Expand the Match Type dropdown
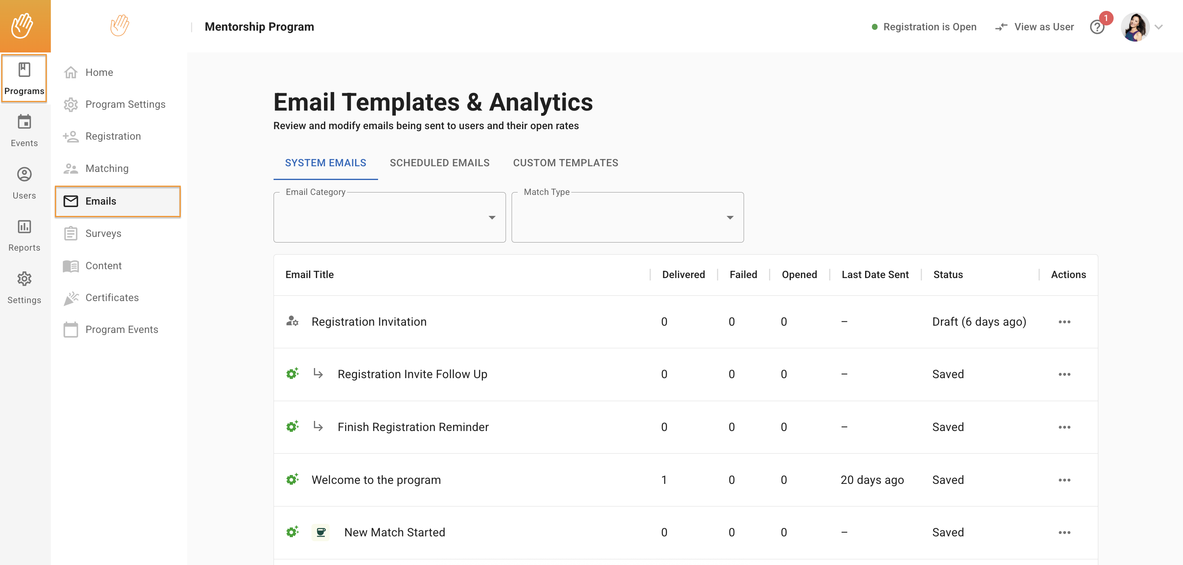 point(627,217)
